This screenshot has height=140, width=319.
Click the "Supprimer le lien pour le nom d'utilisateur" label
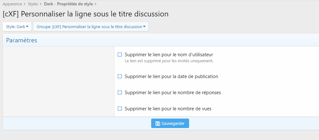(169, 55)
